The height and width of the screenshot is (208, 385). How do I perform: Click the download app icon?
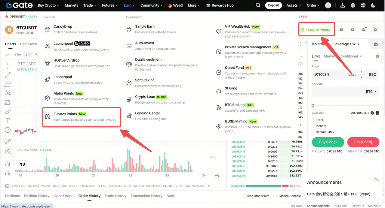[343, 5]
